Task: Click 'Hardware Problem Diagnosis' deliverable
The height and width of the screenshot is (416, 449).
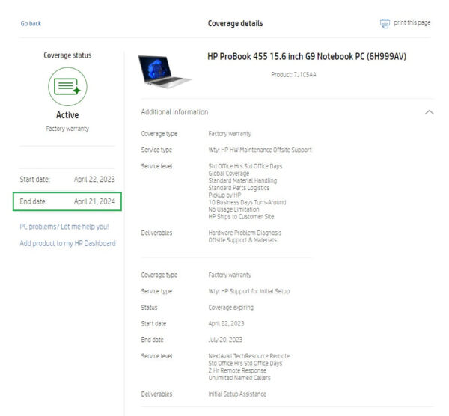Action: click(245, 233)
